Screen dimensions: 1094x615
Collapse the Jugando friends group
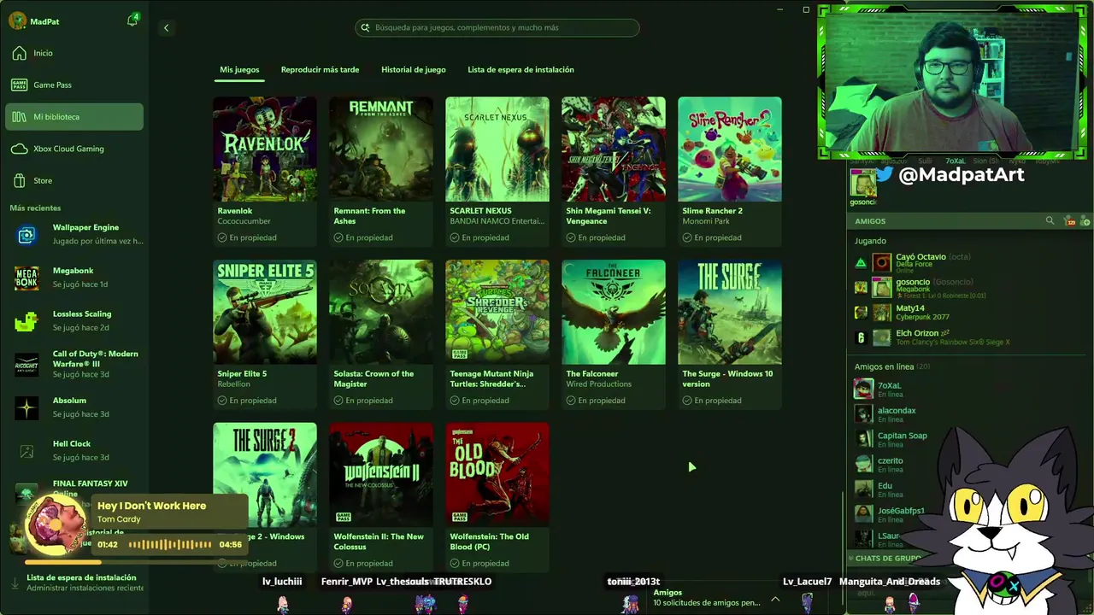870,241
